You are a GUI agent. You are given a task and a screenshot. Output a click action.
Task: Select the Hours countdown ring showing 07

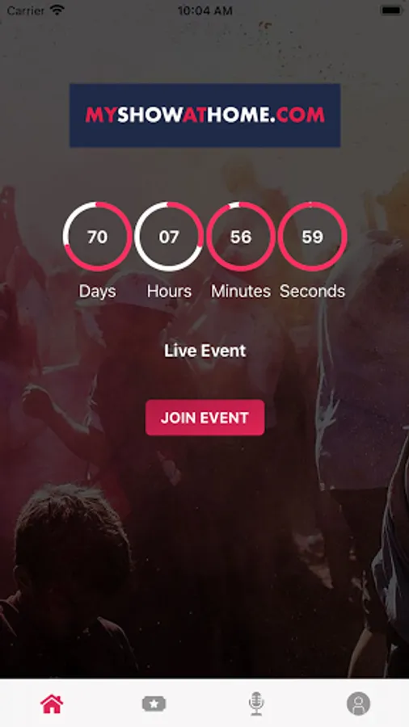169,237
